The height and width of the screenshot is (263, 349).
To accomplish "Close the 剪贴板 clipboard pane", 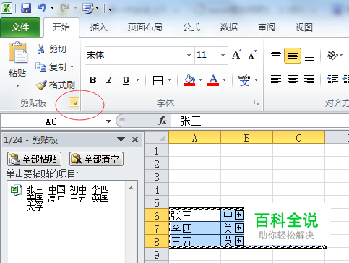I will tap(135, 139).
